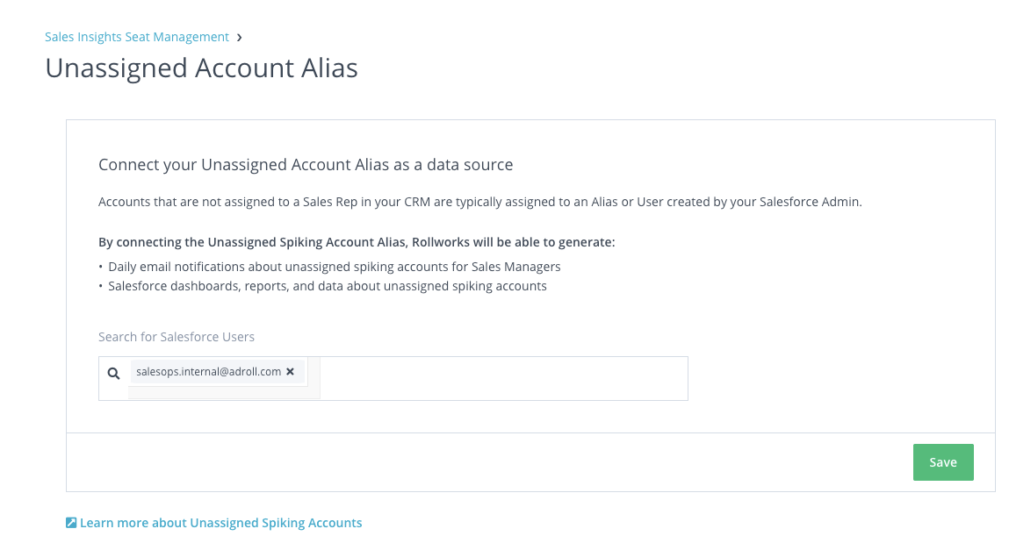Click the word Rollworks in bold sentence
Image resolution: width=1009 pixels, height=536 pixels.
point(441,242)
